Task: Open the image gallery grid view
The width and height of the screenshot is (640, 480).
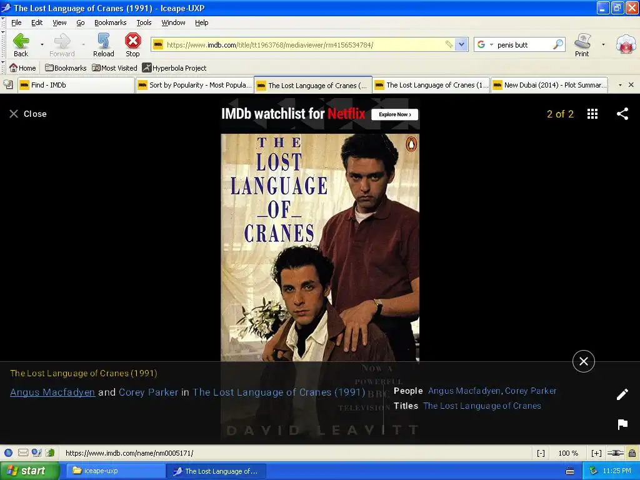Action: click(592, 114)
